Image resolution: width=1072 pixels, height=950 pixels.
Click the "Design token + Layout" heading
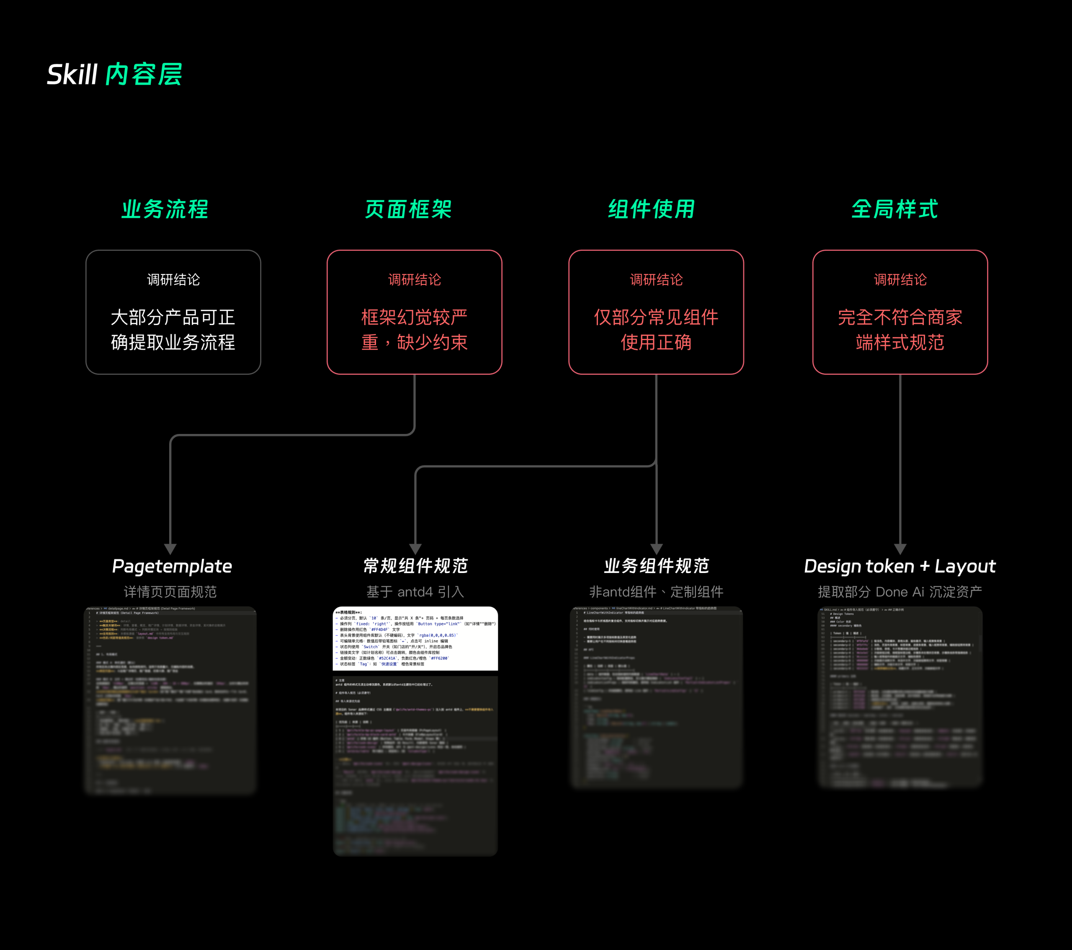pyautogui.click(x=900, y=567)
